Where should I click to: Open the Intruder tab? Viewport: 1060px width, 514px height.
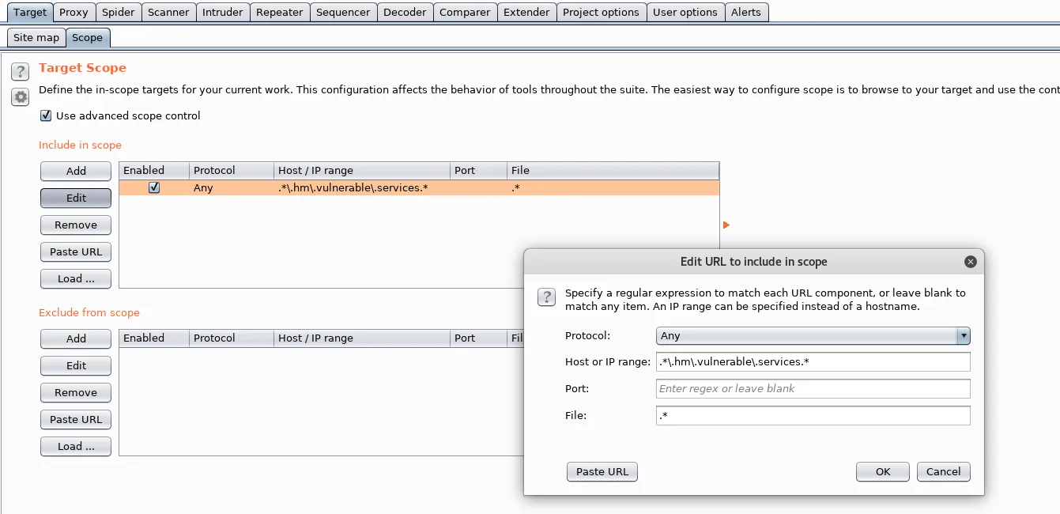tap(223, 12)
